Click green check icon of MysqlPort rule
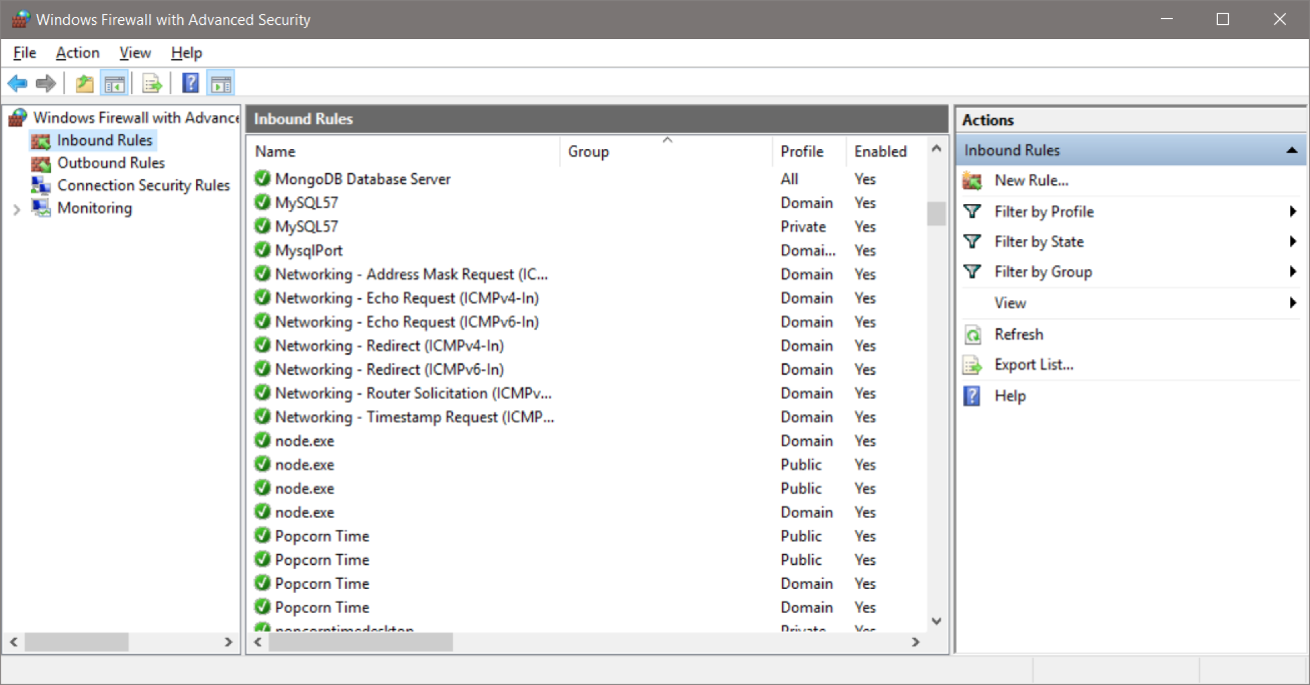This screenshot has width=1310, height=685. click(x=263, y=250)
